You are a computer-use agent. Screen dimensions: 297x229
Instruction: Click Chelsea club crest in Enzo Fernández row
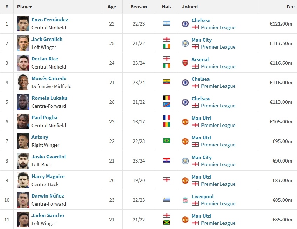[185, 24]
